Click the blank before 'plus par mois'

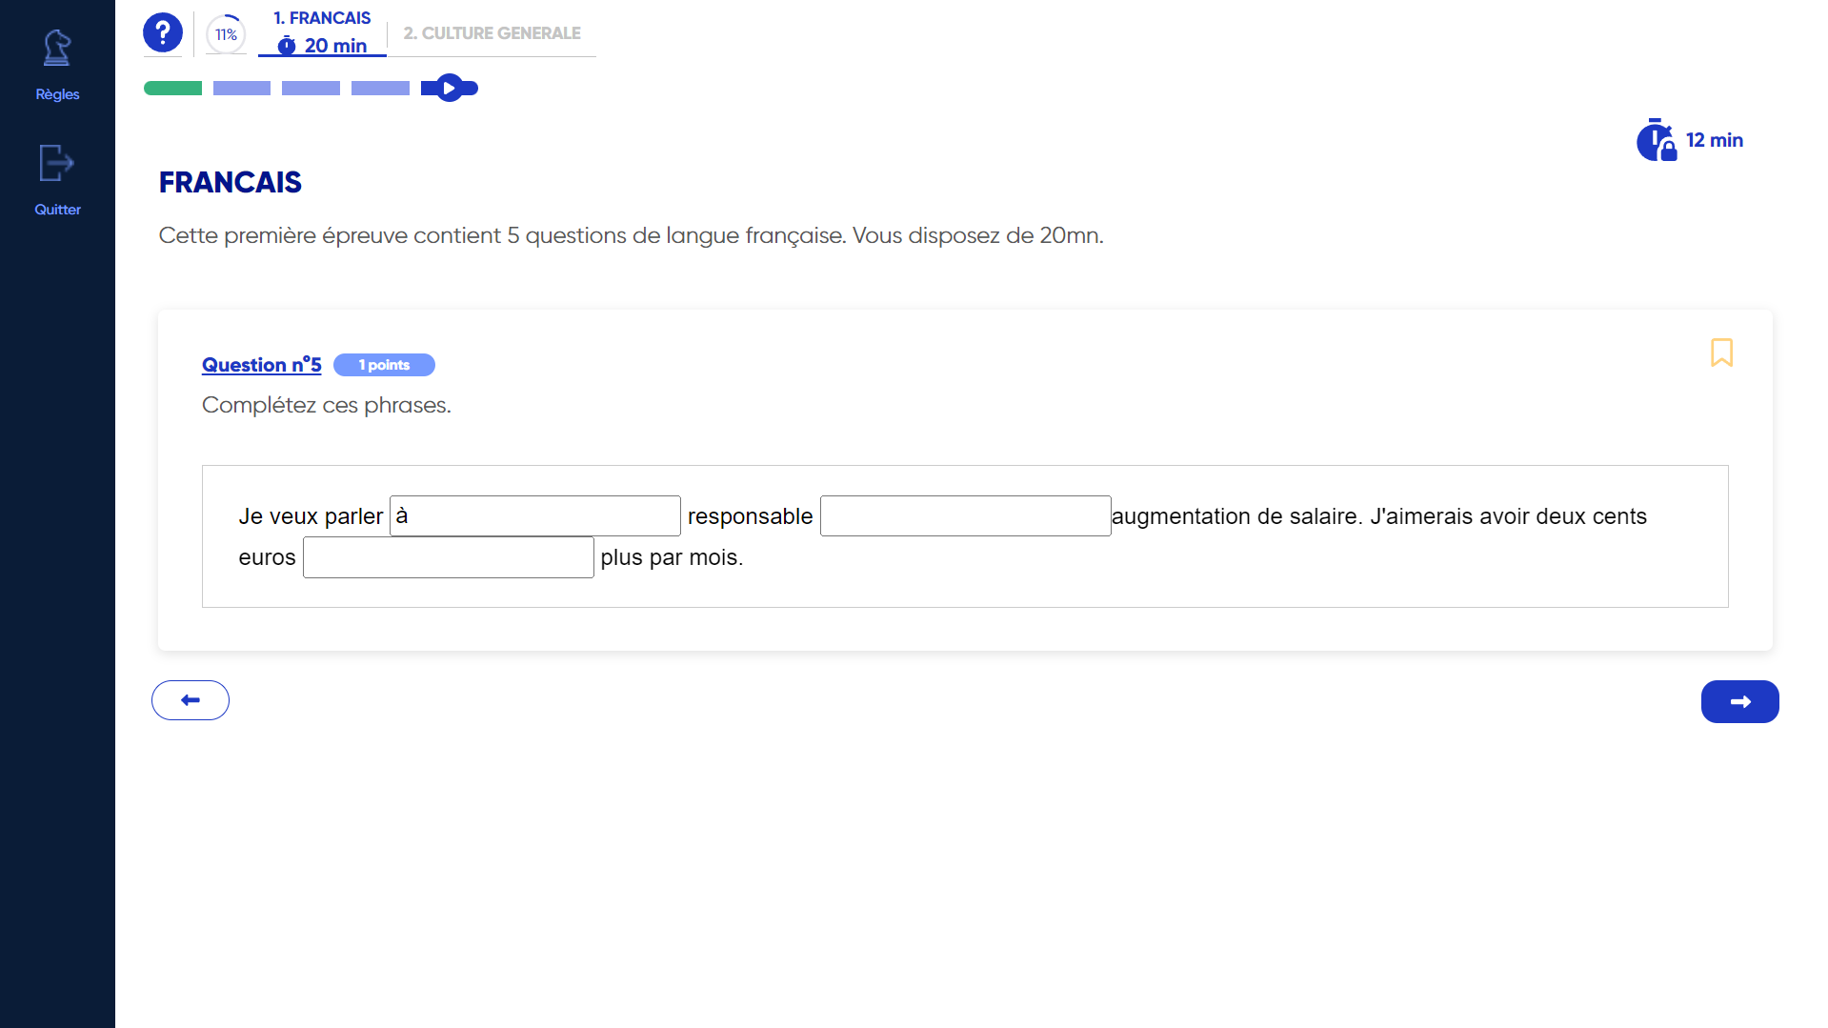click(x=448, y=556)
